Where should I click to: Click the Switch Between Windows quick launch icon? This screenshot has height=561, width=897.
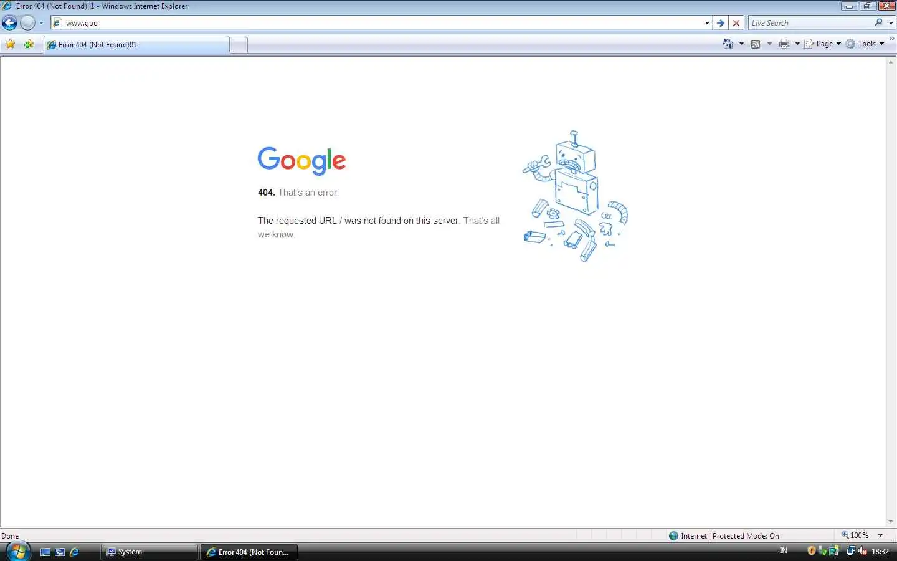coord(60,552)
